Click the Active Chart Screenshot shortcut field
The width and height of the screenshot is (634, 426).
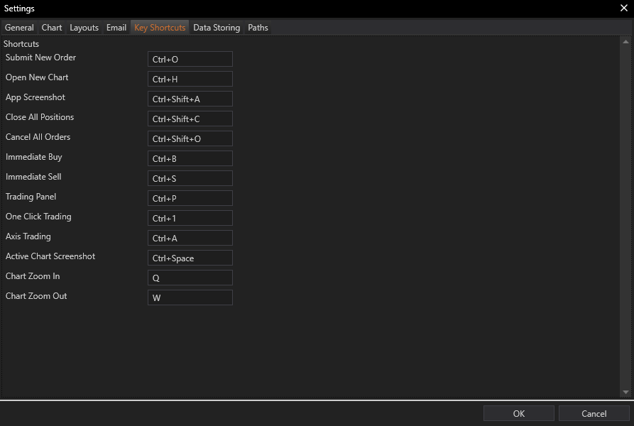(x=190, y=258)
